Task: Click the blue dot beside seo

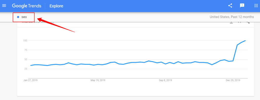Action: (18, 17)
